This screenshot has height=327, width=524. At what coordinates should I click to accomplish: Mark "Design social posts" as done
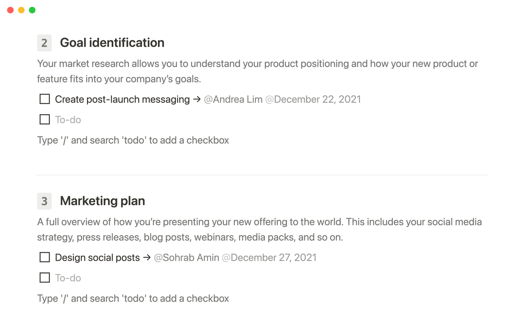pos(44,258)
